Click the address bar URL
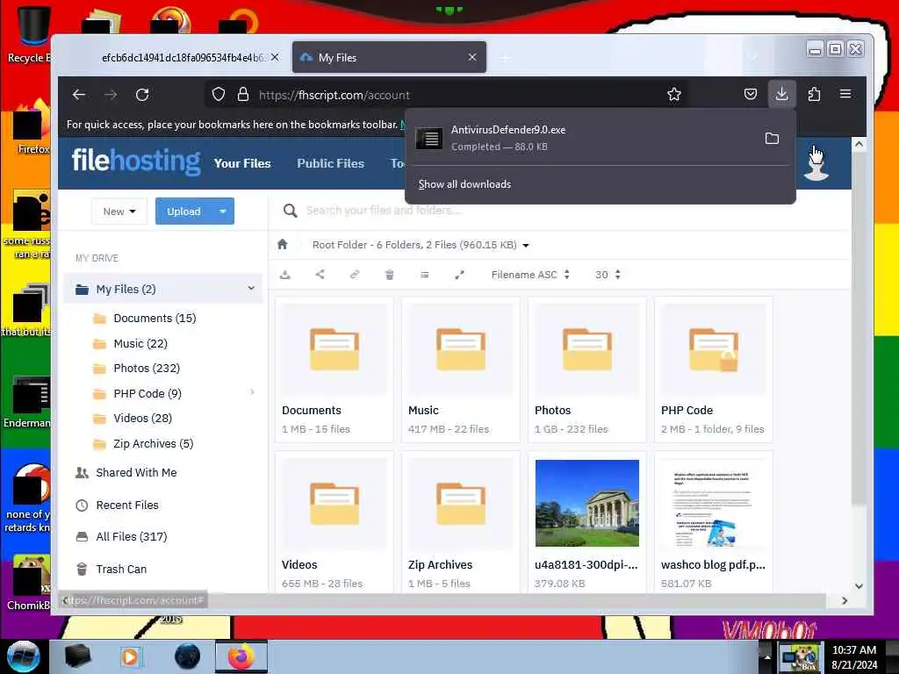 (334, 95)
